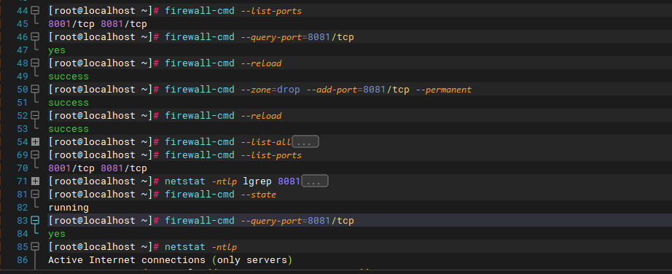Click the '--state' option on line 81
Image resolution: width=672 pixels, height=274 pixels.
click(x=259, y=195)
